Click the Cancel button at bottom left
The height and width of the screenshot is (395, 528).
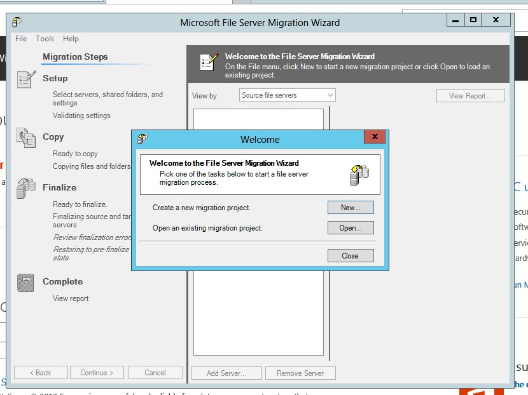click(x=155, y=373)
